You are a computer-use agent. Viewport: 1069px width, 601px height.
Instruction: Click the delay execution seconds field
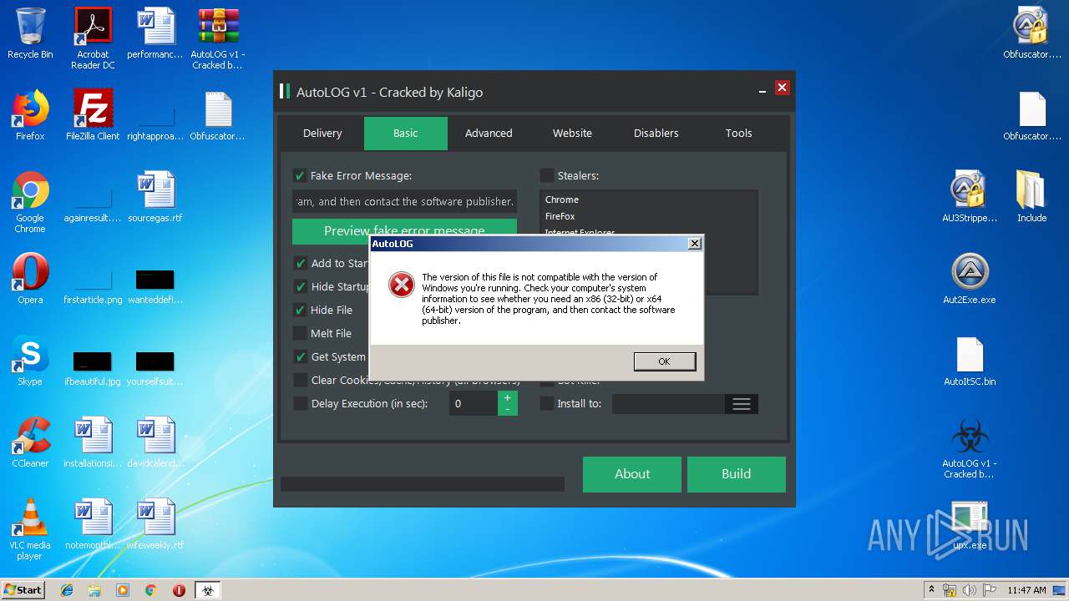[x=474, y=403]
